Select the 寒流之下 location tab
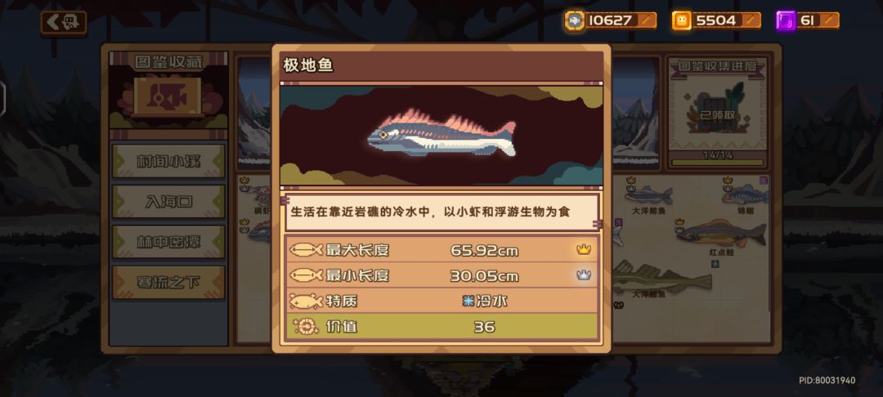This screenshot has height=397, width=883. [x=168, y=283]
